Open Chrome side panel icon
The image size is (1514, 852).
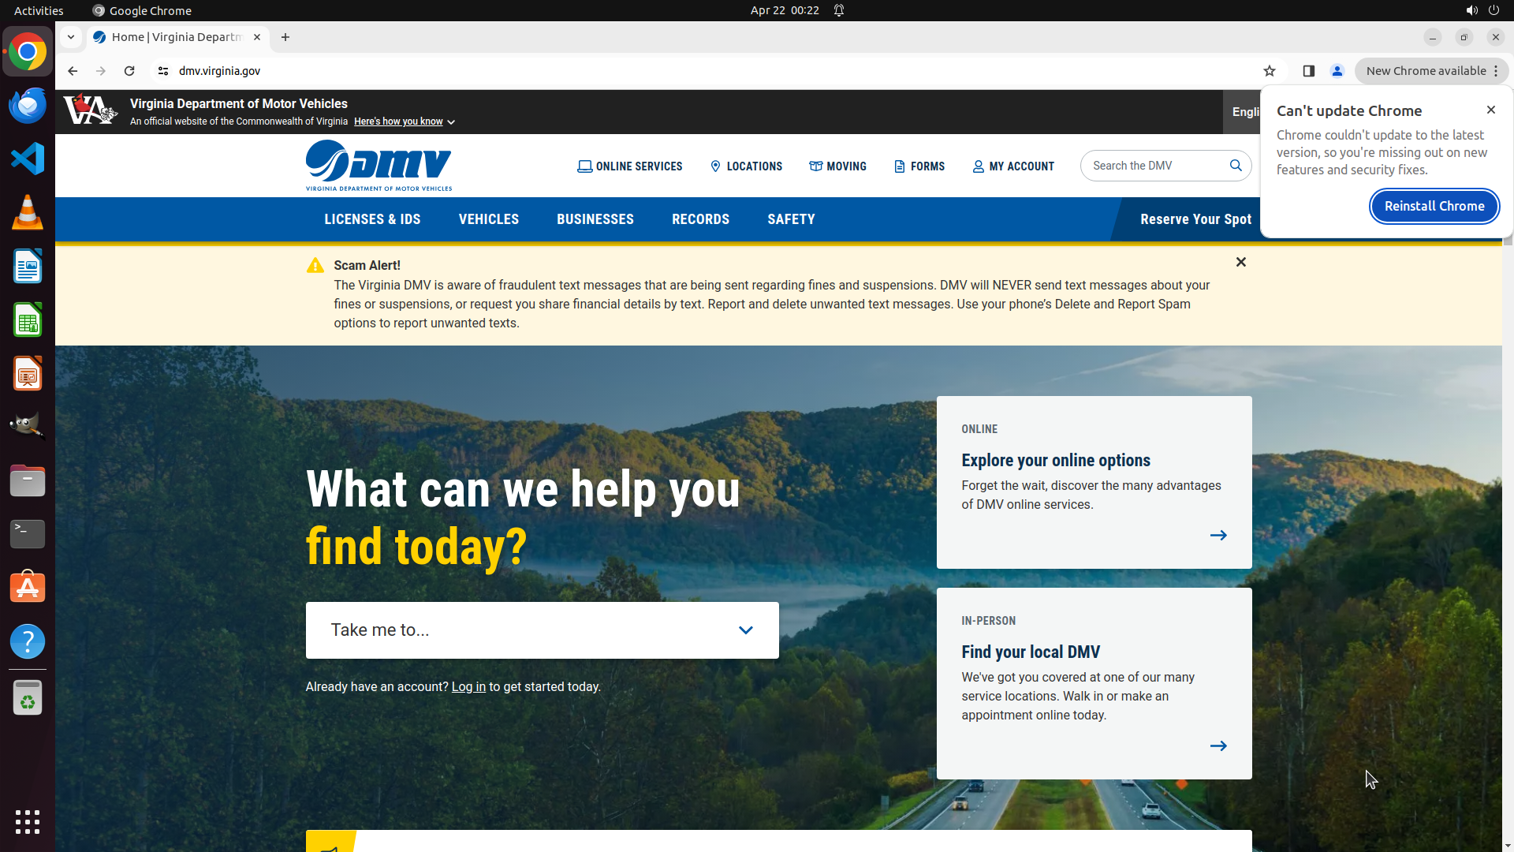pyautogui.click(x=1309, y=71)
